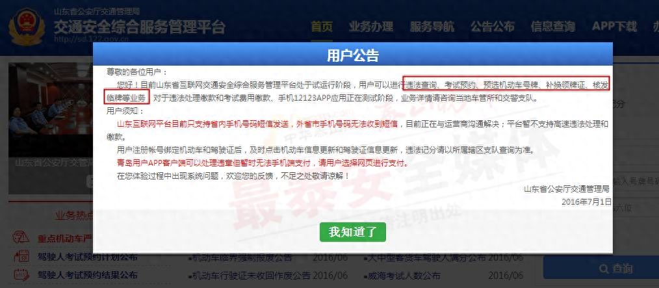Click the 我知道了 green button
This screenshot has width=659, height=288.
(x=352, y=231)
